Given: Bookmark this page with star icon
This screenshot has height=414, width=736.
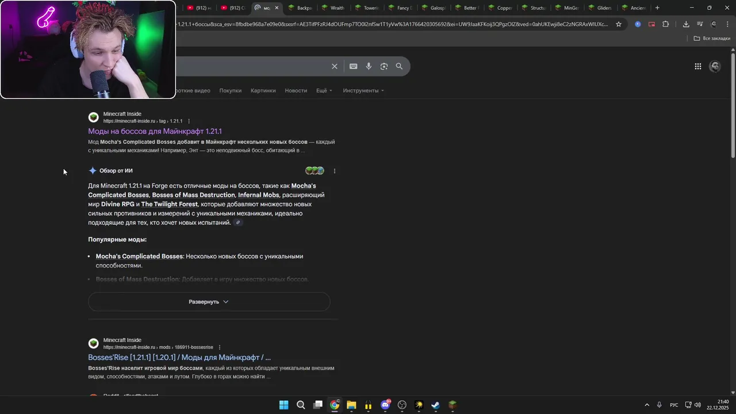Looking at the screenshot, I should [x=619, y=24].
